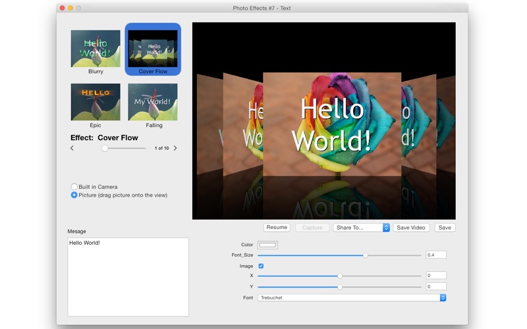This screenshot has width=527, height=329.
Task: Choose the Epic effect thumbnail
Action: [x=96, y=102]
